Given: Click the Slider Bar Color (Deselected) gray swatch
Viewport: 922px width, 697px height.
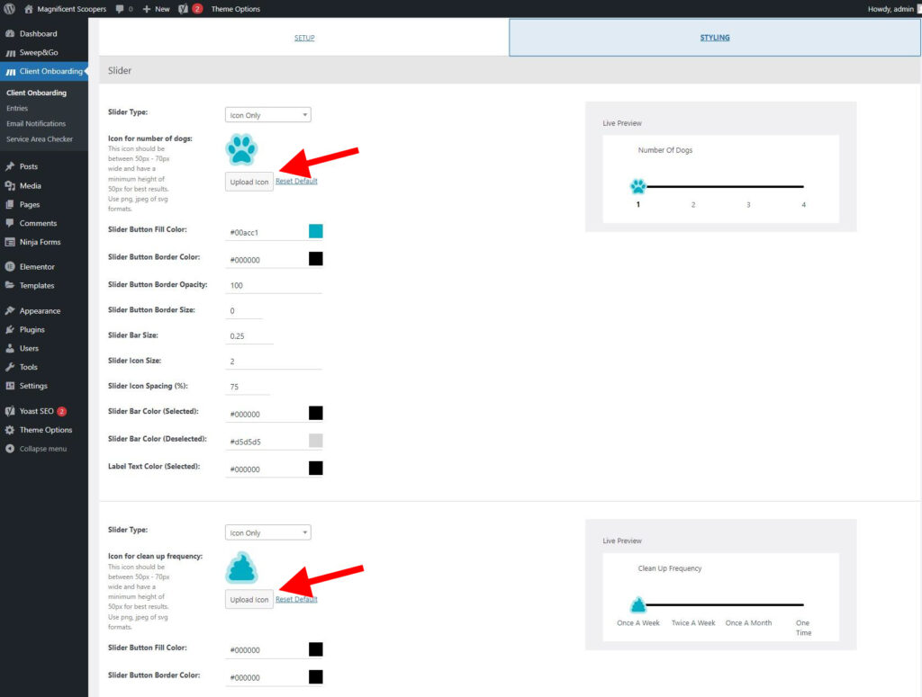Looking at the screenshot, I should pos(316,441).
